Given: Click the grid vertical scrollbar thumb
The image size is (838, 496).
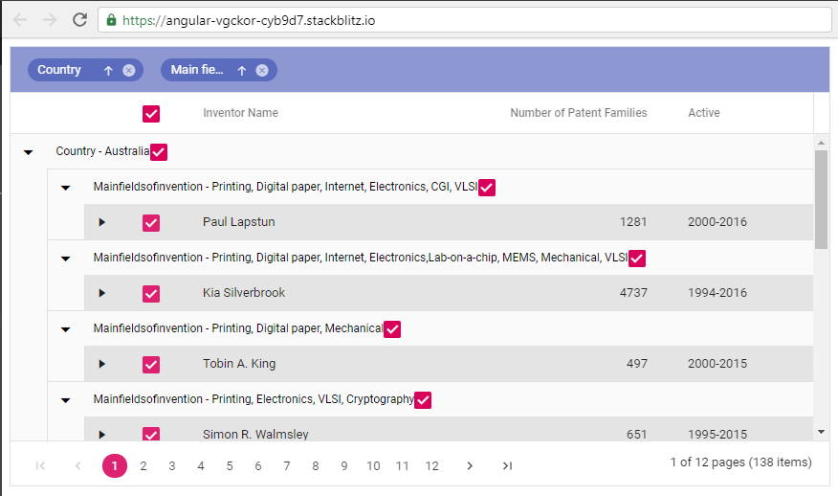Looking at the screenshot, I should pos(821,198).
